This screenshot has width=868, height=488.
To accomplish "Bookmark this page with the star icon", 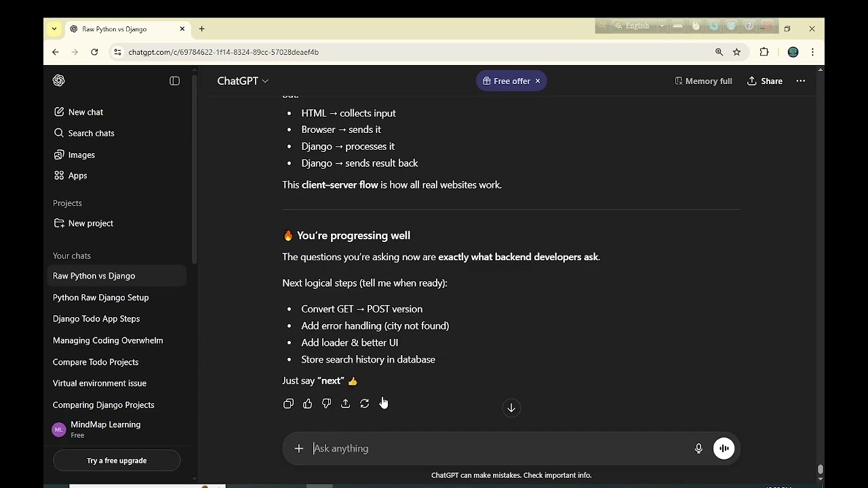I will pyautogui.click(x=736, y=52).
